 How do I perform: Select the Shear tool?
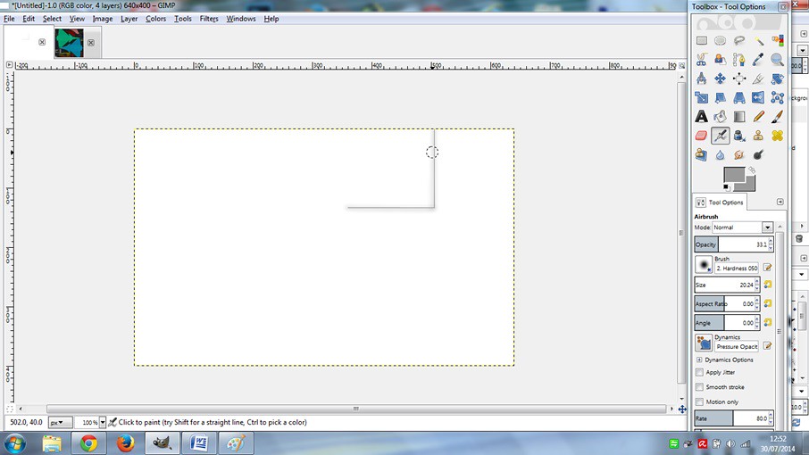tap(721, 98)
